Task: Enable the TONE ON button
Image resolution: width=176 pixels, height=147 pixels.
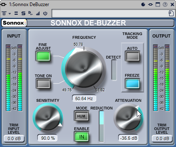Action: click(x=43, y=84)
